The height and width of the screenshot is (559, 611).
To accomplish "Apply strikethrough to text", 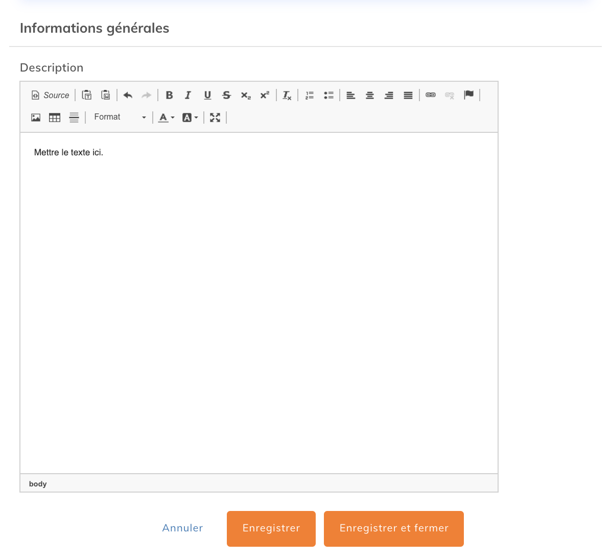I will coord(226,95).
